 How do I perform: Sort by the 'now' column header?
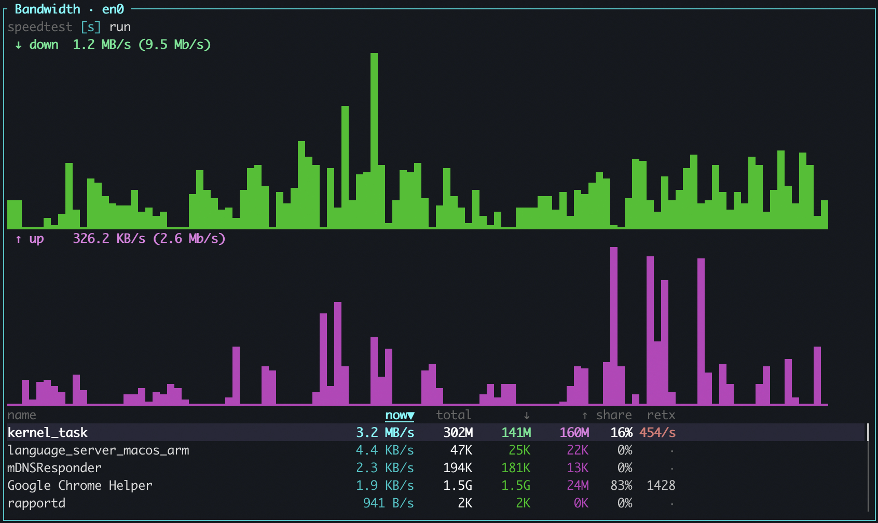(400, 415)
